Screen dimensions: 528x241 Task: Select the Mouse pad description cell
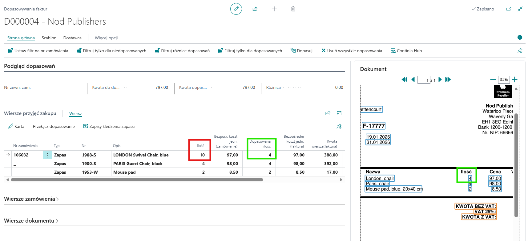[x=143, y=172]
